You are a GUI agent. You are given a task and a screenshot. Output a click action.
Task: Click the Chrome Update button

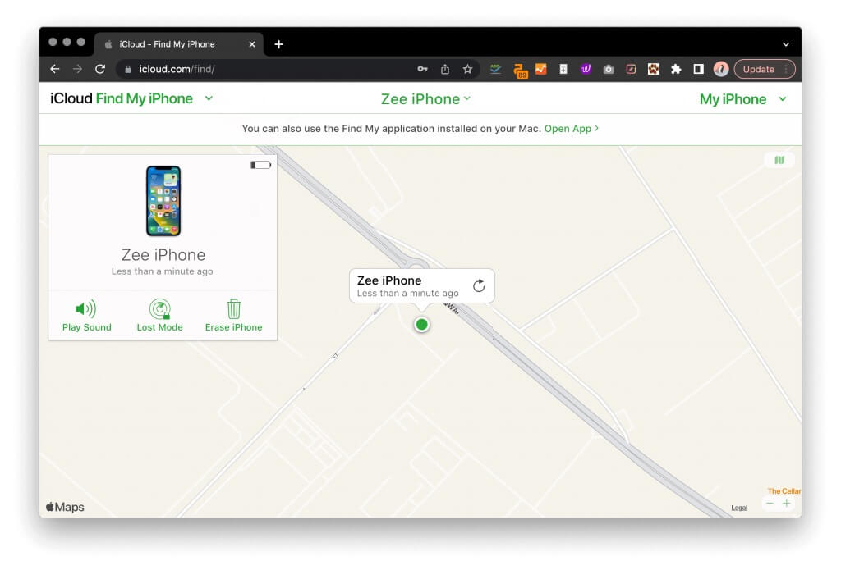[758, 70]
